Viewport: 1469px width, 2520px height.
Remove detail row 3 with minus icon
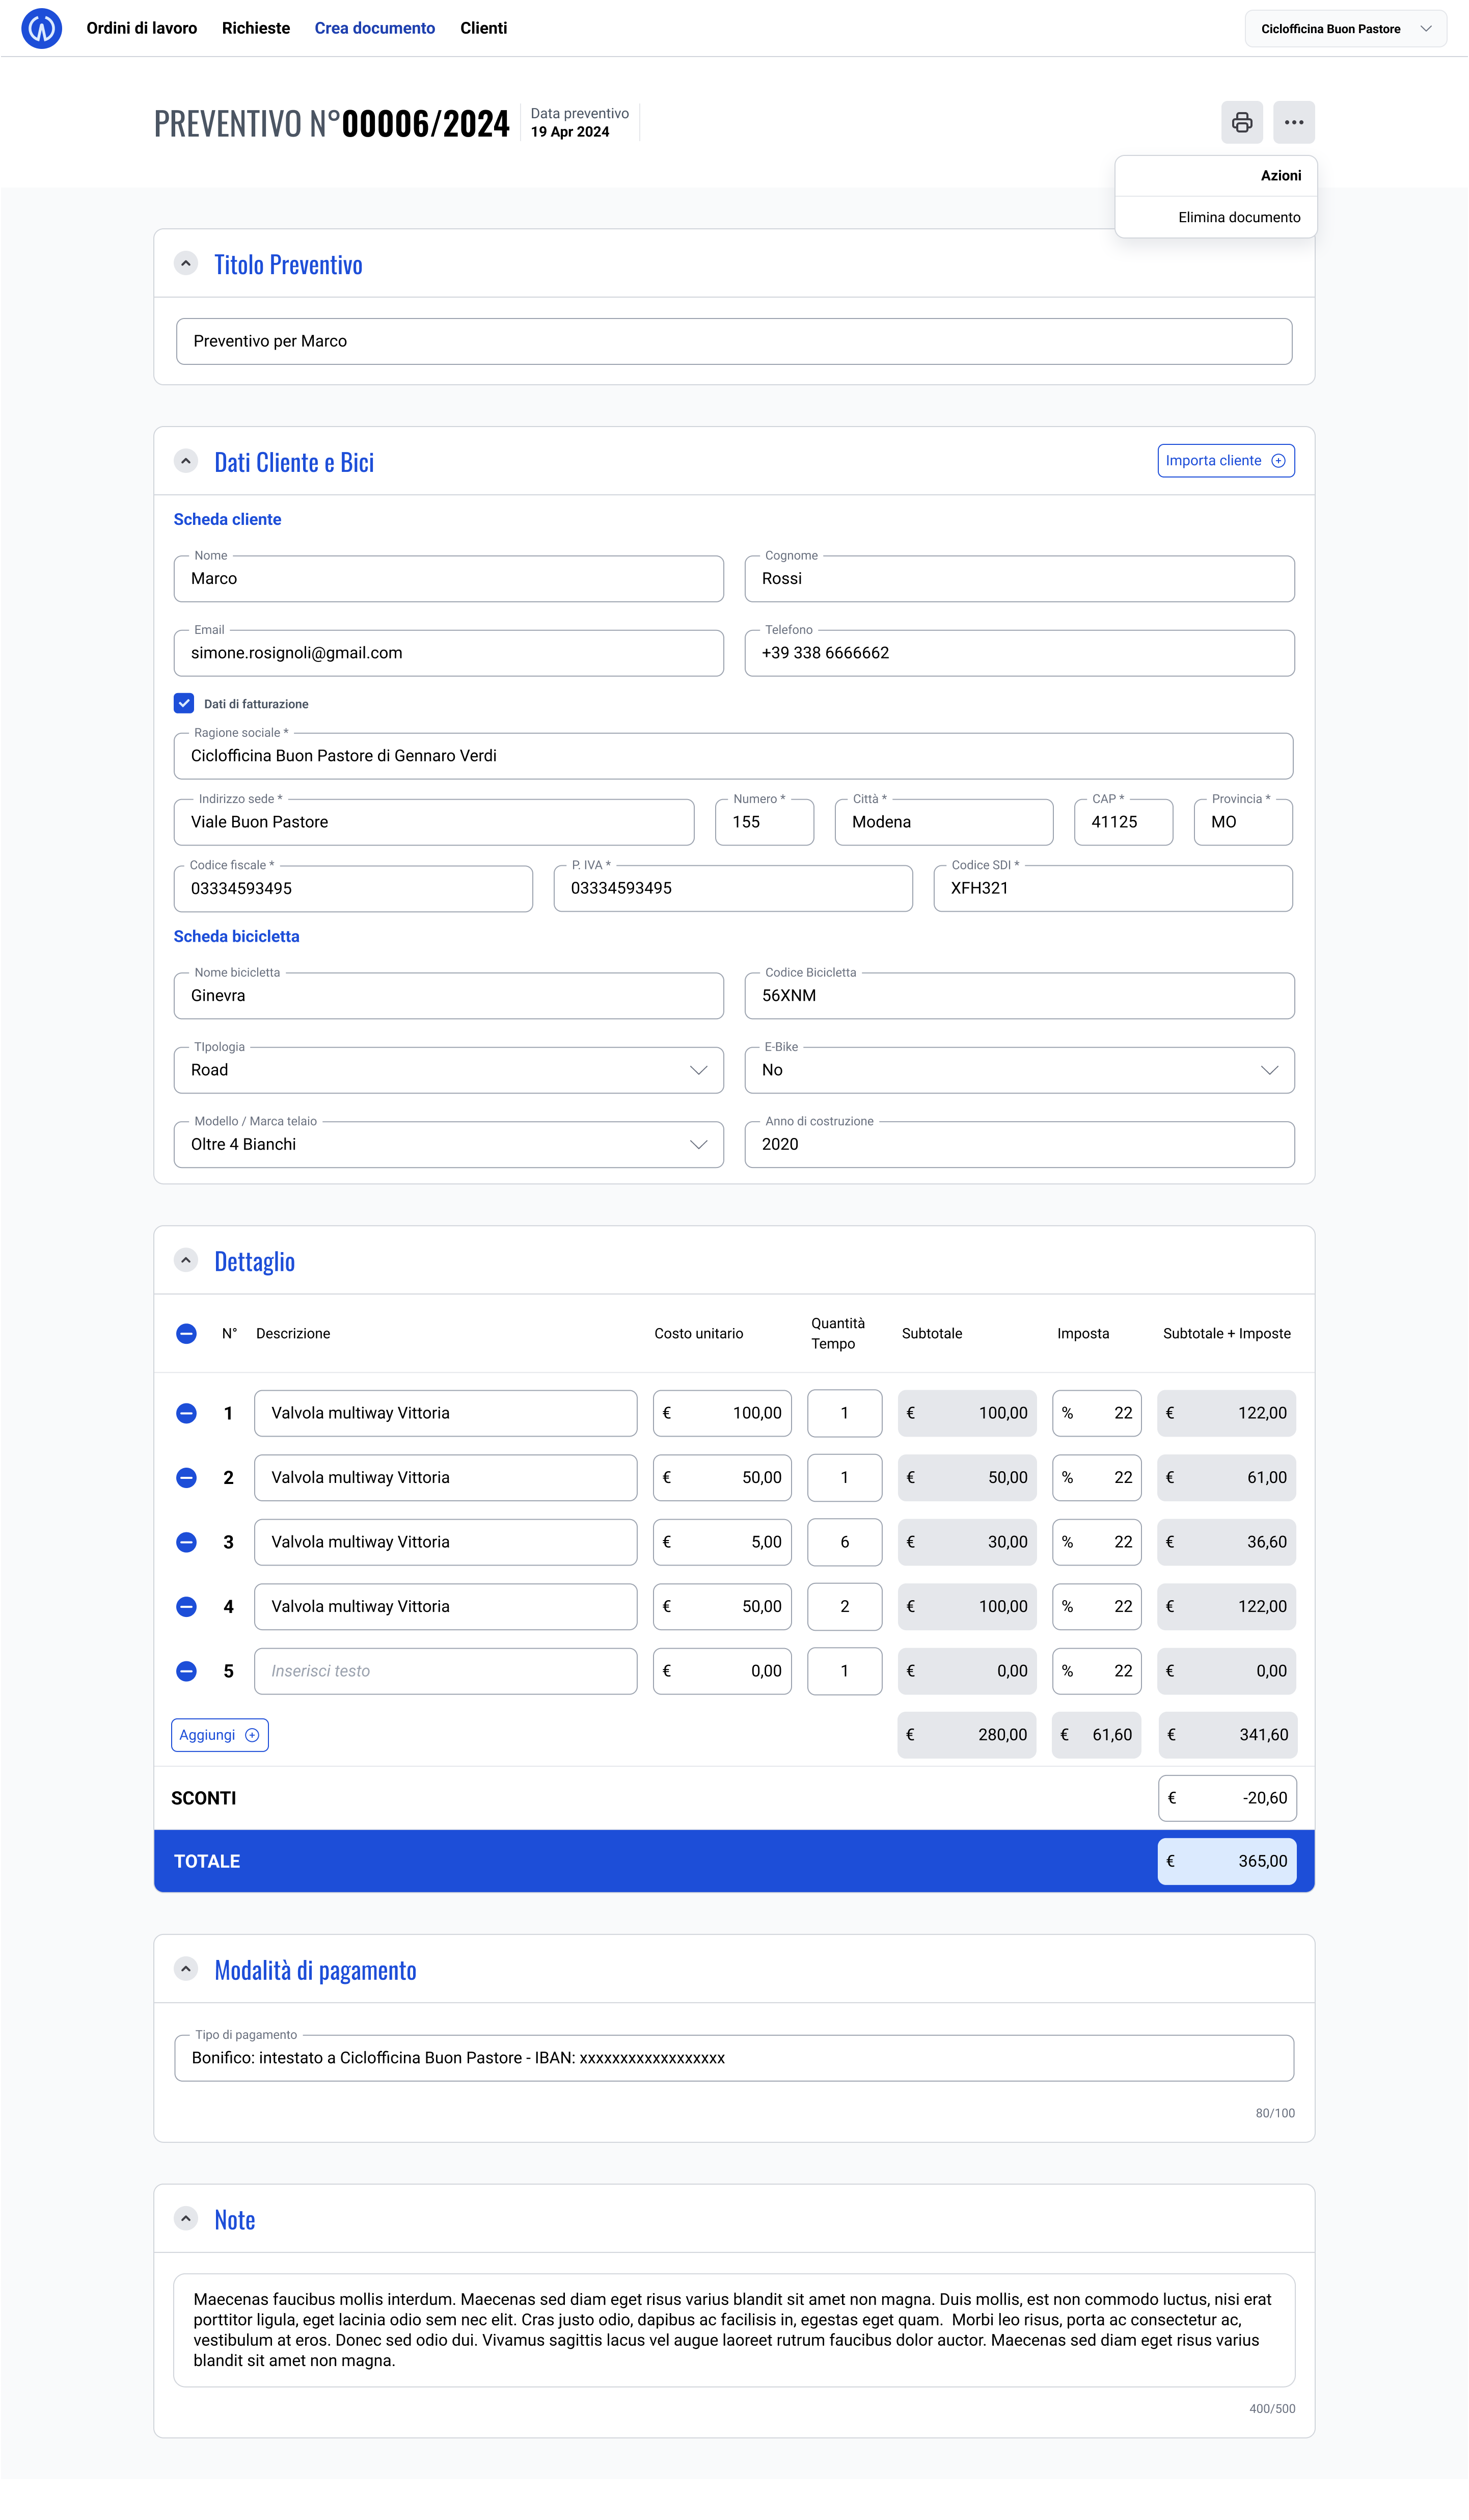coord(186,1542)
